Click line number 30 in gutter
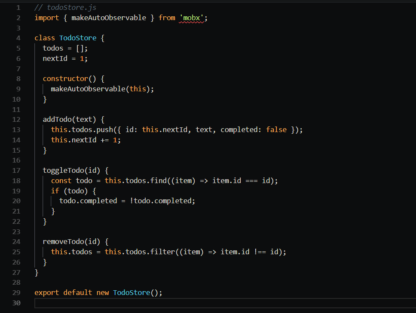 (x=16, y=303)
